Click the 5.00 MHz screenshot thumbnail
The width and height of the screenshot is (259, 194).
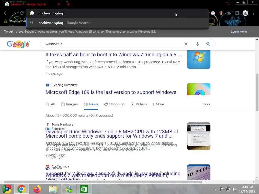[x=199, y=136]
